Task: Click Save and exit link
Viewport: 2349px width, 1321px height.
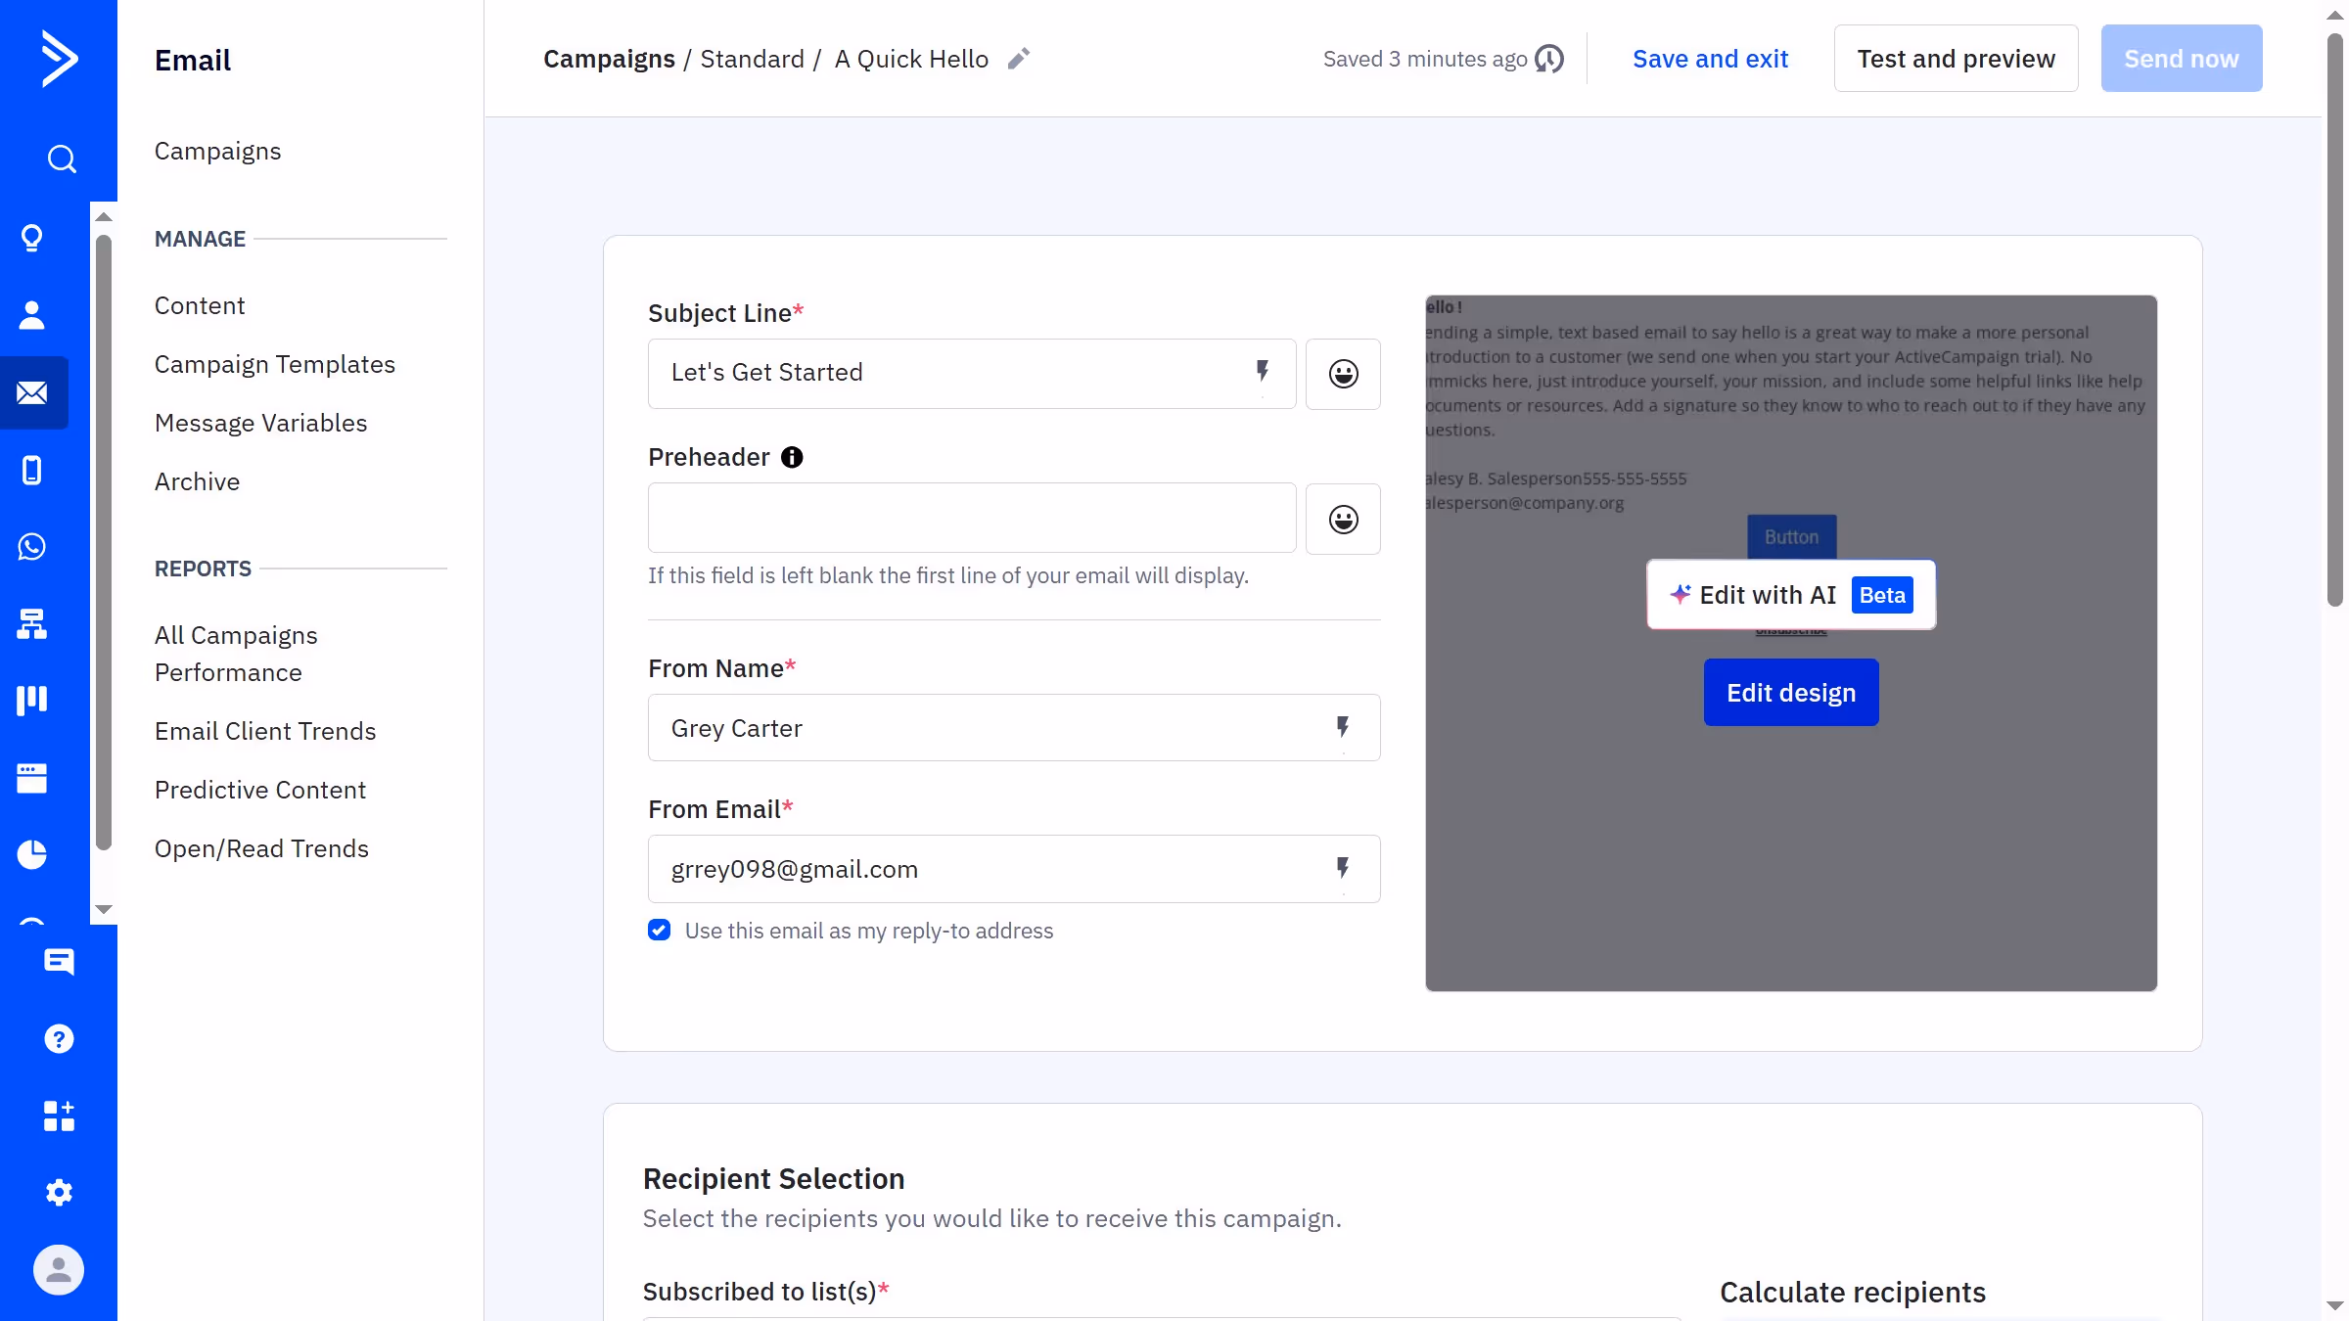Action: point(1710,59)
